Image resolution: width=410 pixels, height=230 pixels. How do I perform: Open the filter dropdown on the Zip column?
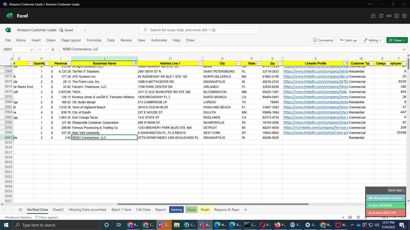pos(280,64)
